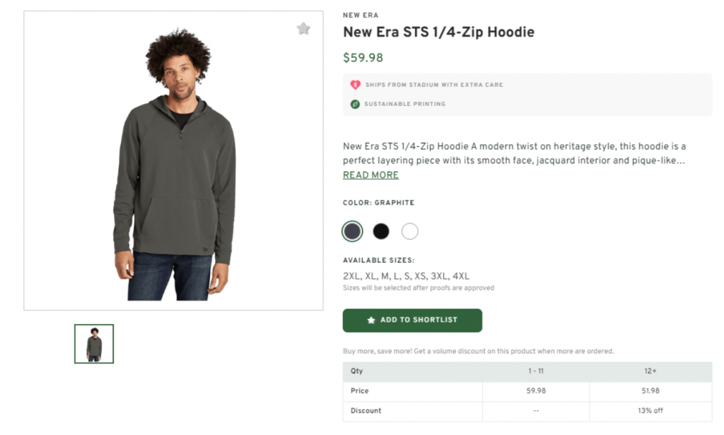This screenshot has width=724, height=435.
Task: Click the 'Ships from Stadium with Extra Care' text
Action: pos(434,85)
